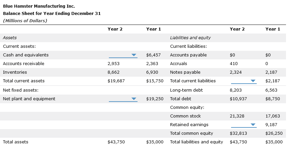Click the Blue Hamster Manufacturing Inc. title

[39, 6]
